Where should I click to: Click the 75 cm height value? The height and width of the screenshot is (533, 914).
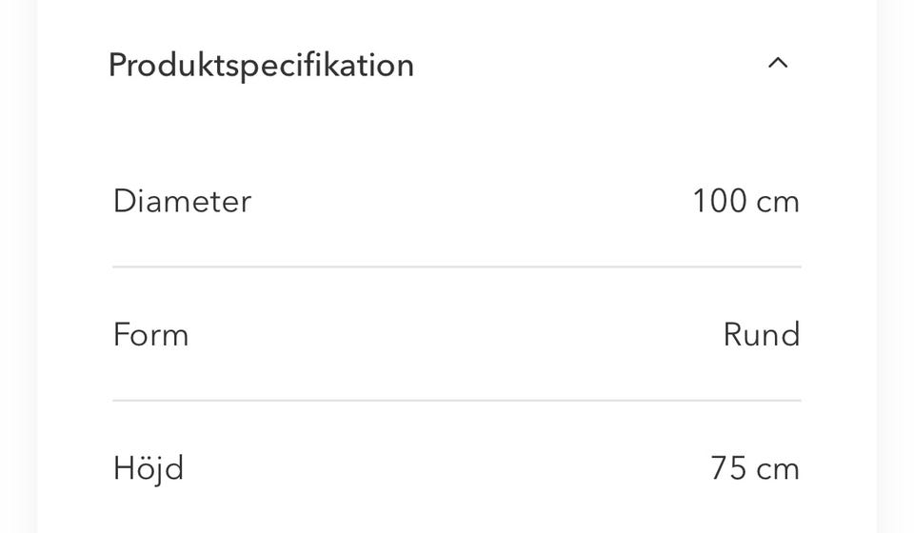point(754,468)
